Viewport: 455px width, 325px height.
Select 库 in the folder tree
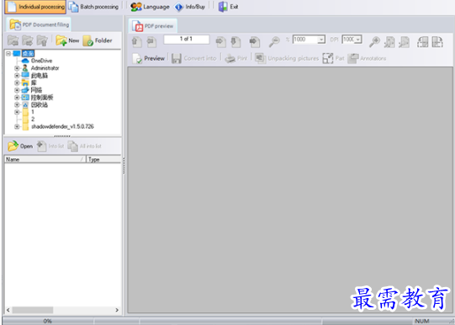coord(34,83)
